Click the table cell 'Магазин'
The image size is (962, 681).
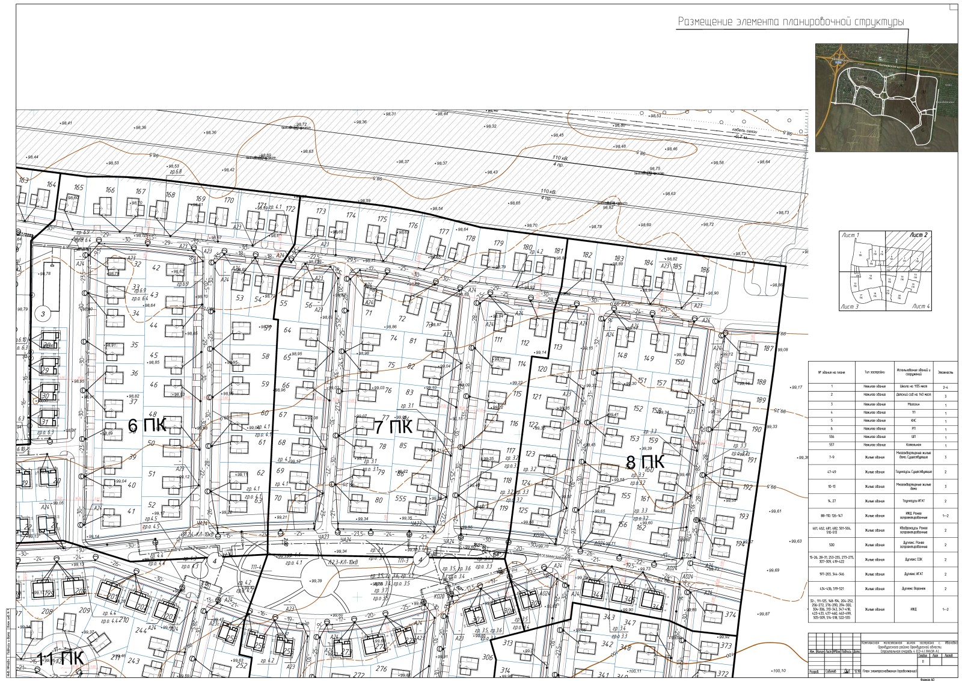coord(914,405)
